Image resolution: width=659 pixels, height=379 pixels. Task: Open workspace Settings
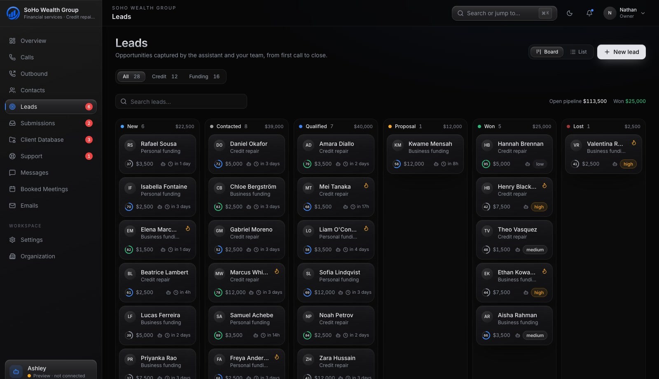coord(51,240)
